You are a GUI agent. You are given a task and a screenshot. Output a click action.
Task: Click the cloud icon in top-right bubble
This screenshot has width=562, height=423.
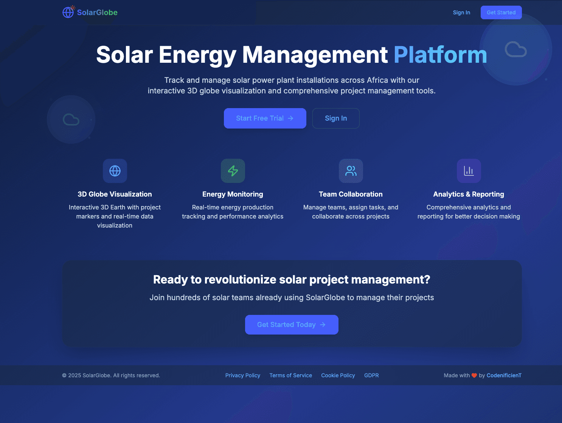(516, 50)
